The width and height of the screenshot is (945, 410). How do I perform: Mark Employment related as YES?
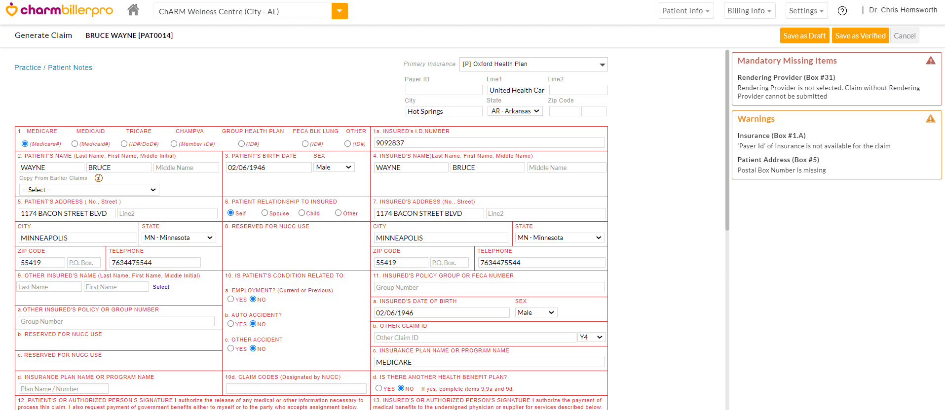click(x=230, y=299)
